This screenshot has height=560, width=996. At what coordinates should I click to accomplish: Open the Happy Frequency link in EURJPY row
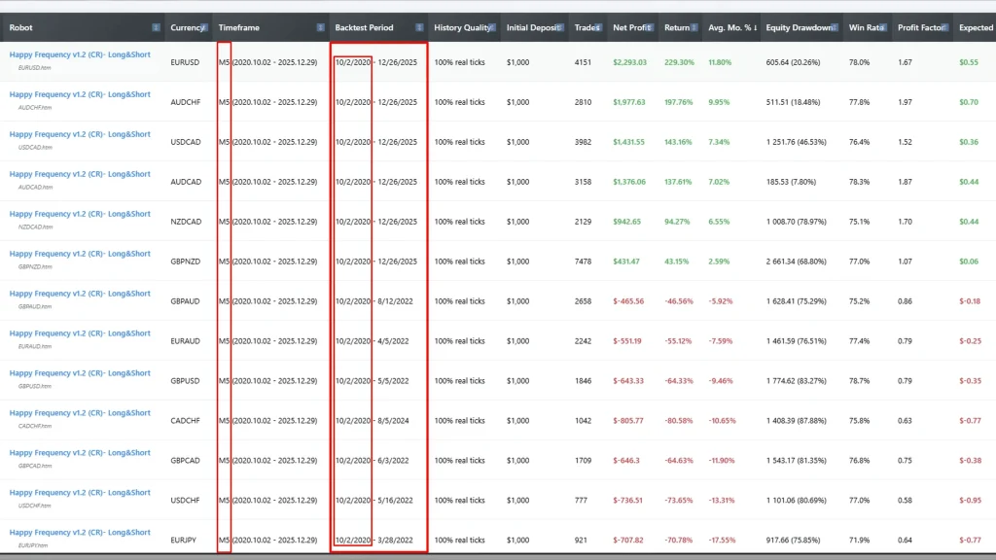pos(80,533)
